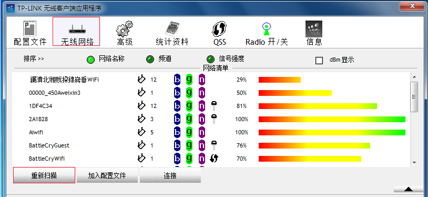
Task: Select the first network ending in WiFi
Action: [65, 80]
